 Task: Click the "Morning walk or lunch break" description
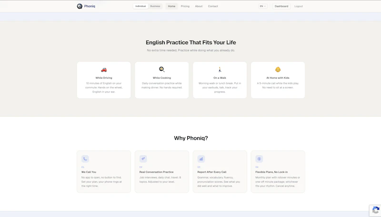220,87
